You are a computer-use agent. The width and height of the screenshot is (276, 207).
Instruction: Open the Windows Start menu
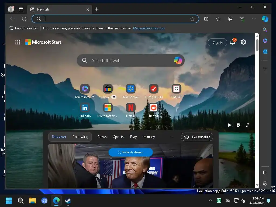pos(9,201)
